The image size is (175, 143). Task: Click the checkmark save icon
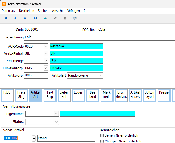55,18
